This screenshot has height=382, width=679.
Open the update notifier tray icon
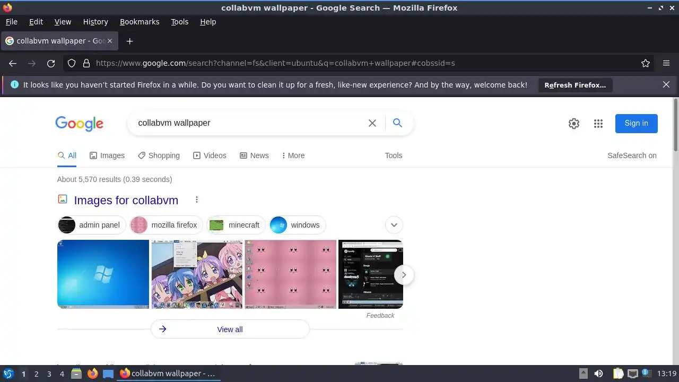[x=647, y=374]
